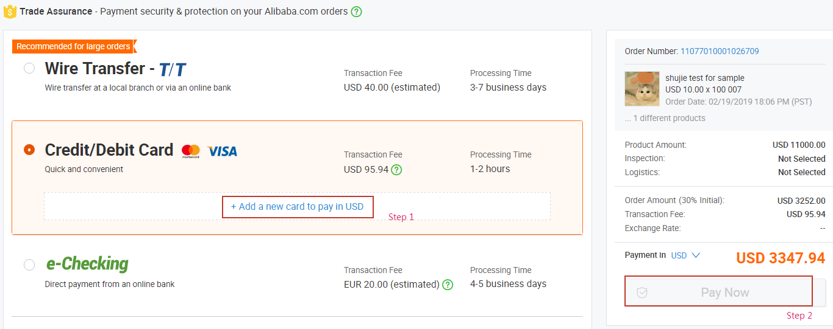Click '+ Add a new card to pay in USD'
This screenshot has height=329, width=833.
click(x=297, y=207)
